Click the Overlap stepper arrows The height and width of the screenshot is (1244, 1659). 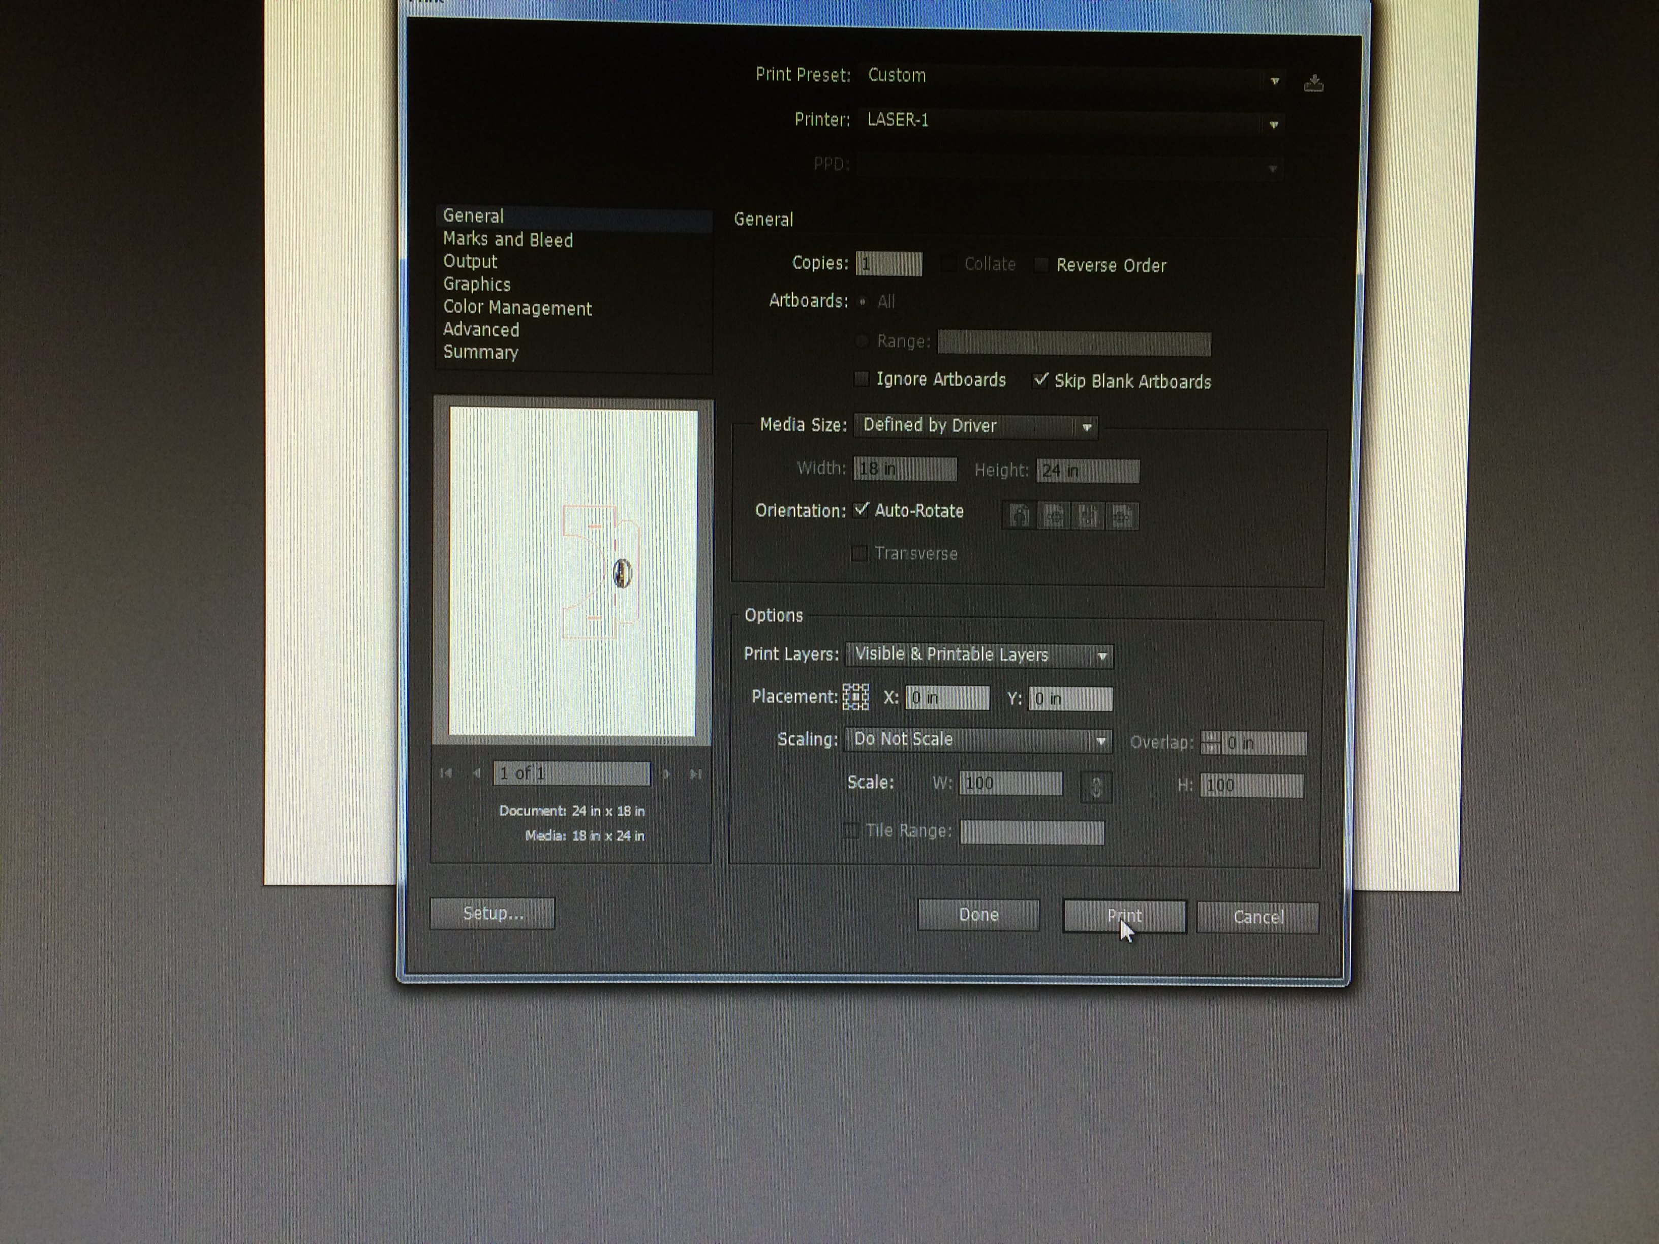[x=1211, y=742]
